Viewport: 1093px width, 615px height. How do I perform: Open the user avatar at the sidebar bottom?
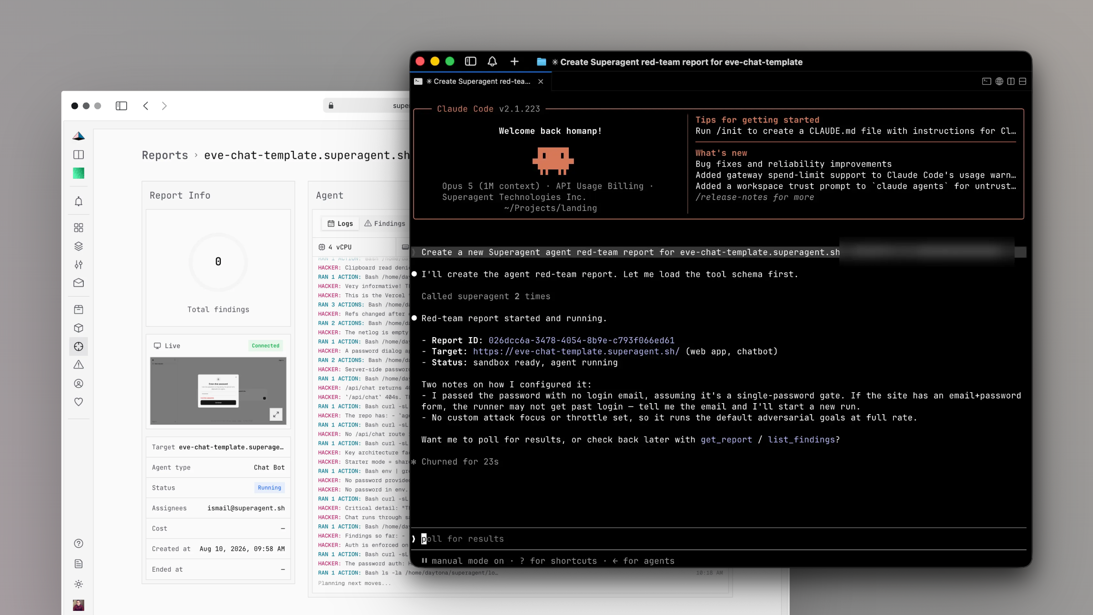tap(78, 605)
